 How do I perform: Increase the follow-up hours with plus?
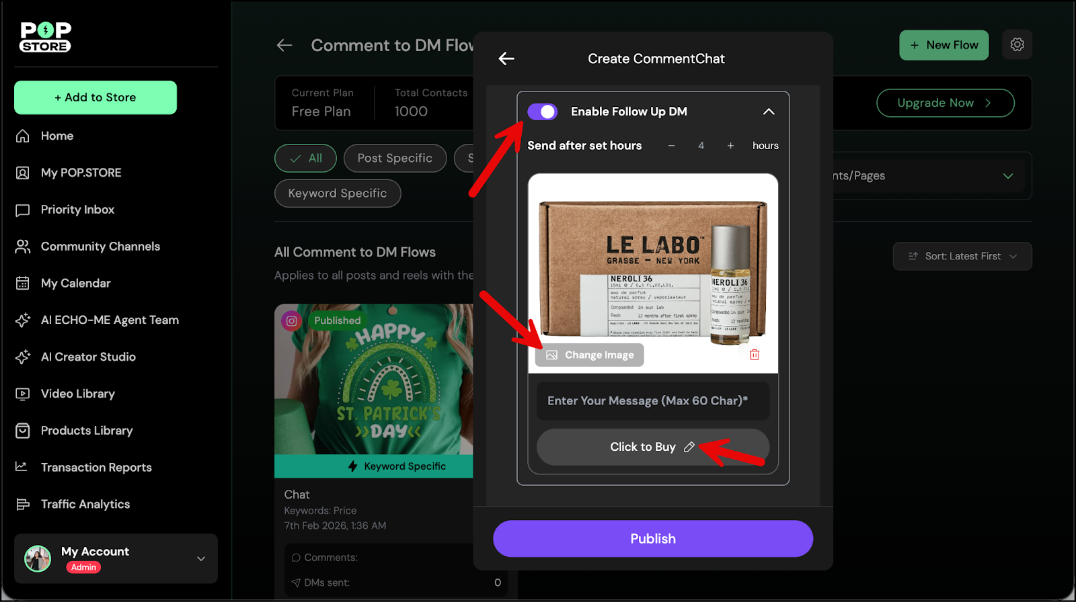[x=730, y=146]
